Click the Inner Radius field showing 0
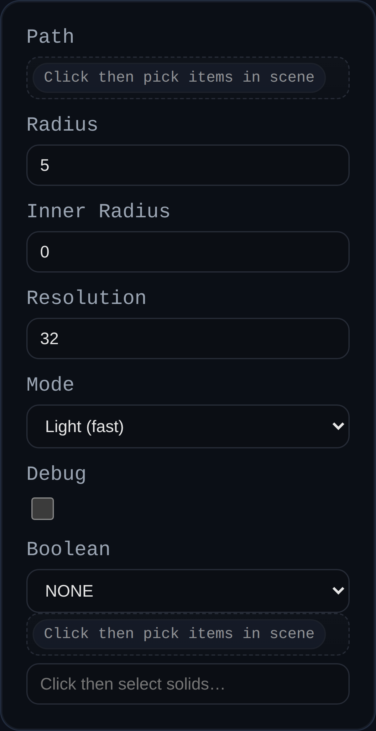 click(x=188, y=252)
